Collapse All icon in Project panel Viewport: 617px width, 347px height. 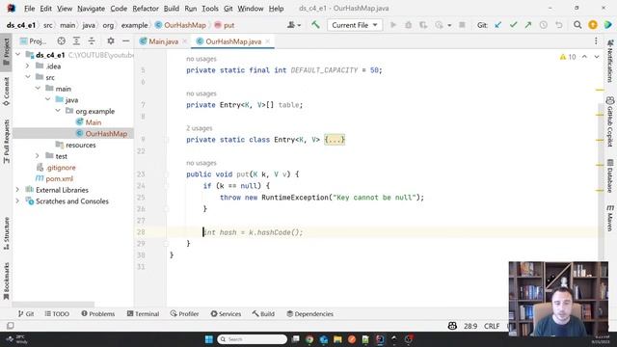click(92, 40)
